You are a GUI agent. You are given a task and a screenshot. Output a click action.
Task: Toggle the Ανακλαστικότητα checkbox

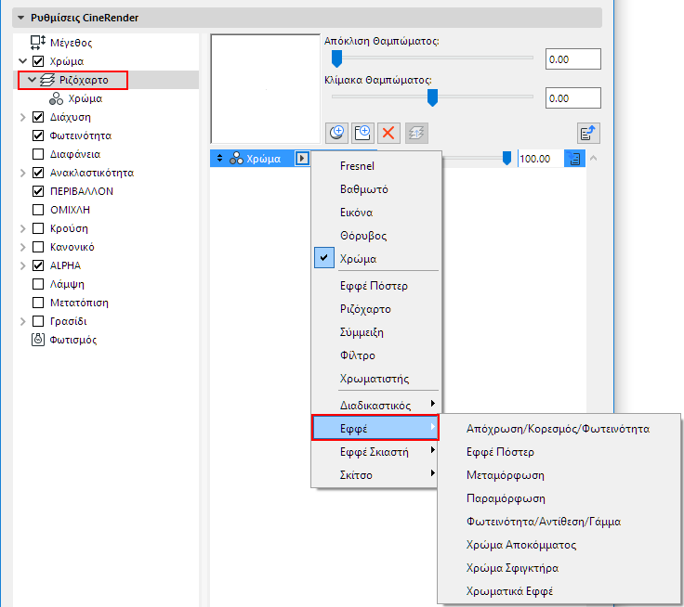(x=38, y=173)
